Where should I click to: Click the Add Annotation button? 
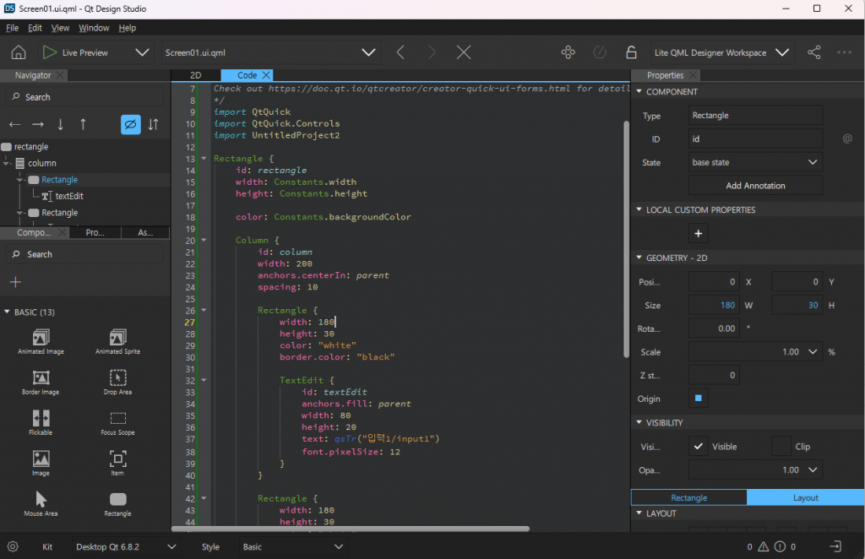755,185
